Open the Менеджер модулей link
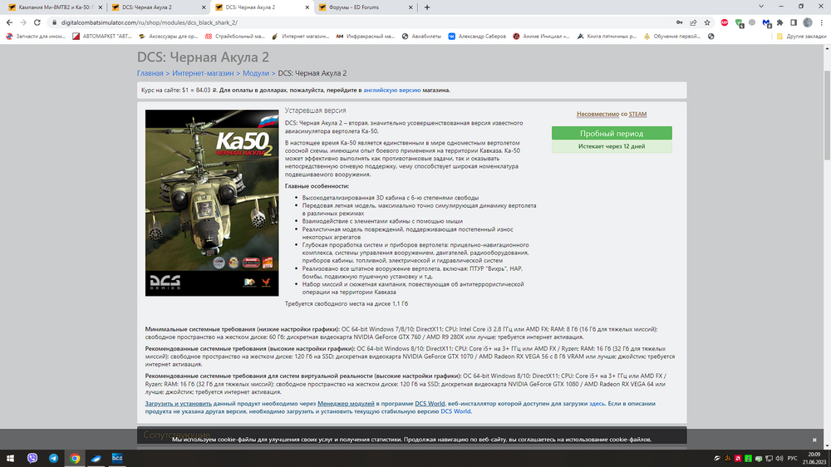 (346, 403)
